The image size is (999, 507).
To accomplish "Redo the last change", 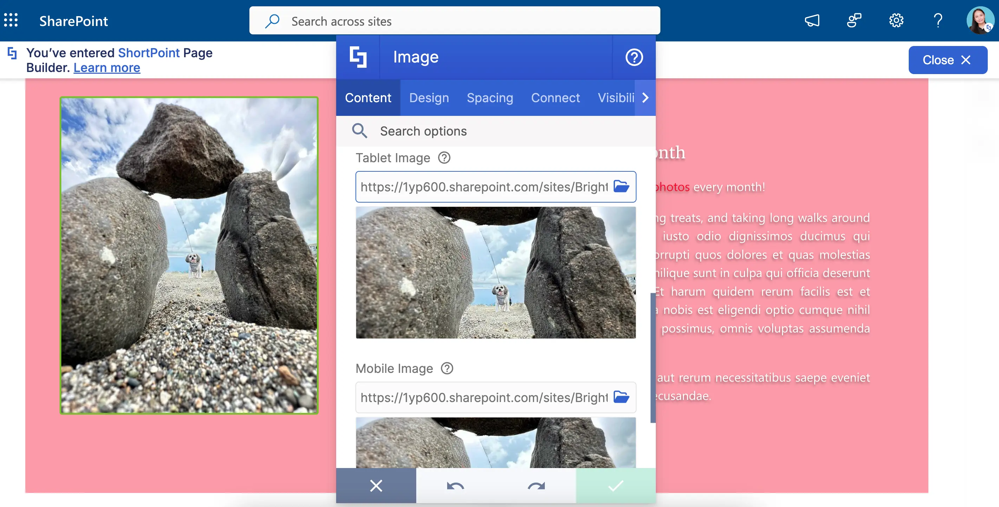I will [x=536, y=486].
